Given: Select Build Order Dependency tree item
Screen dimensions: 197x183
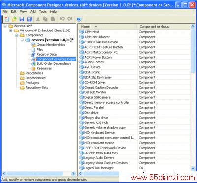Looking at the screenshot, I should 54,64.
